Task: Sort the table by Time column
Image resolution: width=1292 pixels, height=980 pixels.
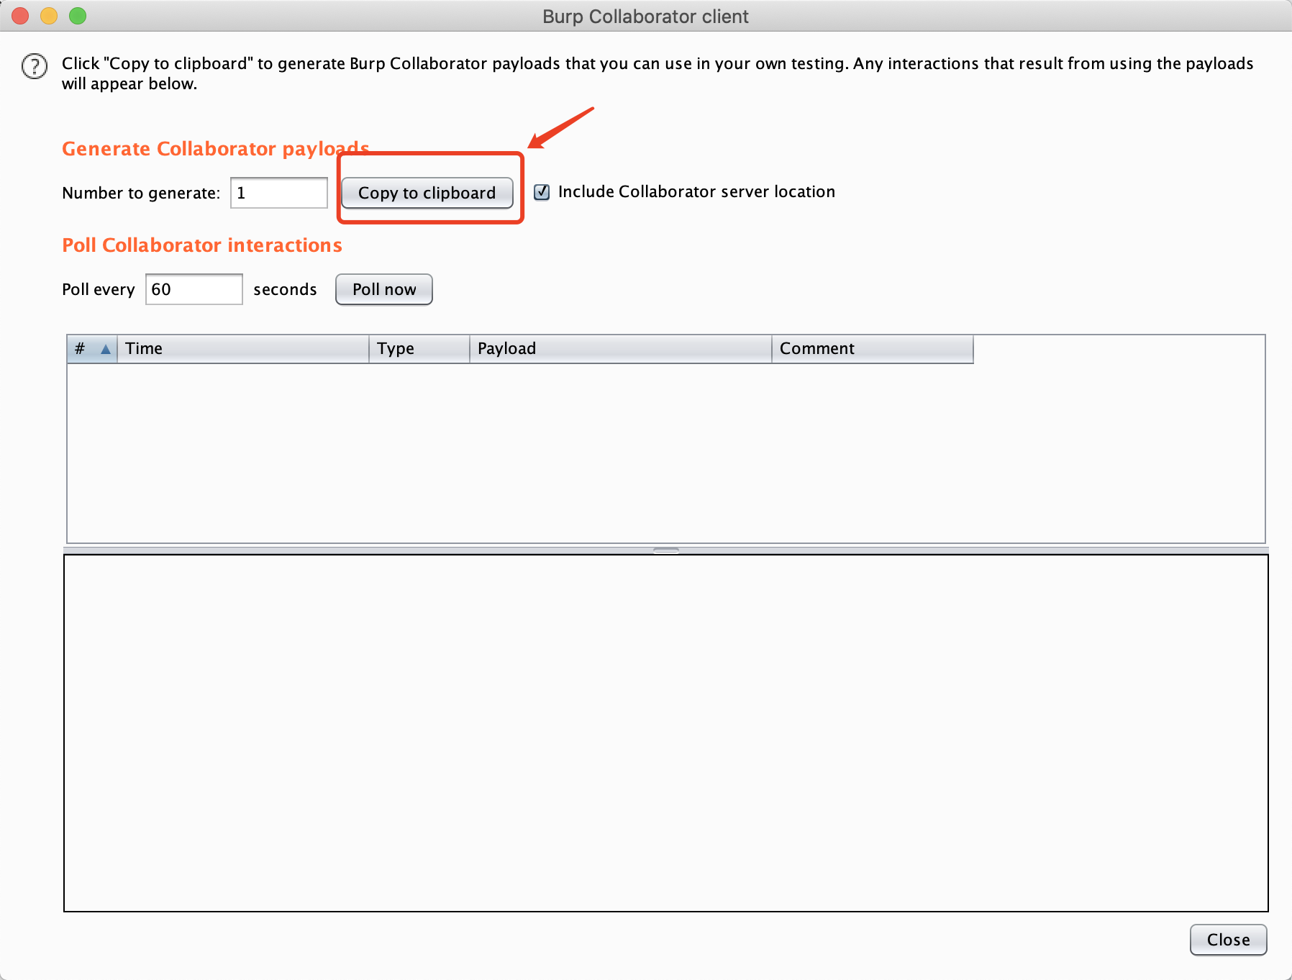Action: tap(242, 349)
